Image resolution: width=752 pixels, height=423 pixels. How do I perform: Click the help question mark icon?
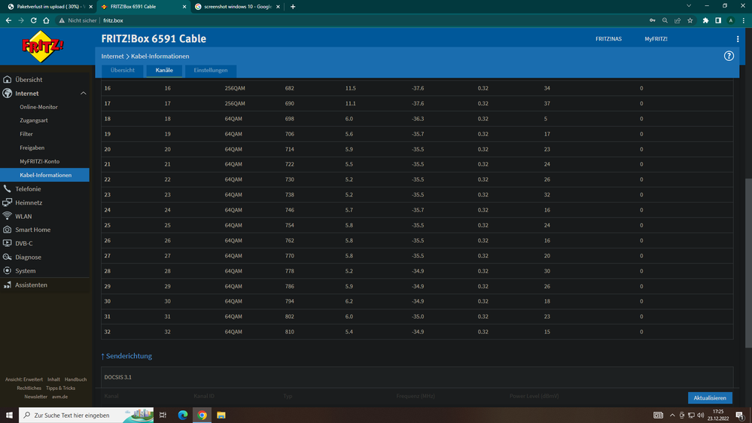click(729, 56)
